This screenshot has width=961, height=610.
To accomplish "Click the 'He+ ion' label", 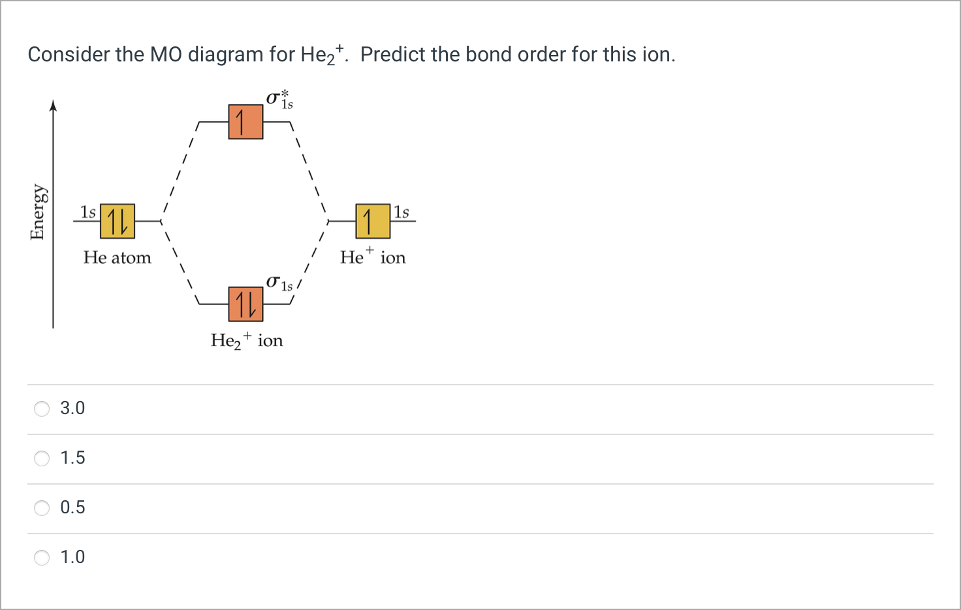I will click(x=373, y=257).
